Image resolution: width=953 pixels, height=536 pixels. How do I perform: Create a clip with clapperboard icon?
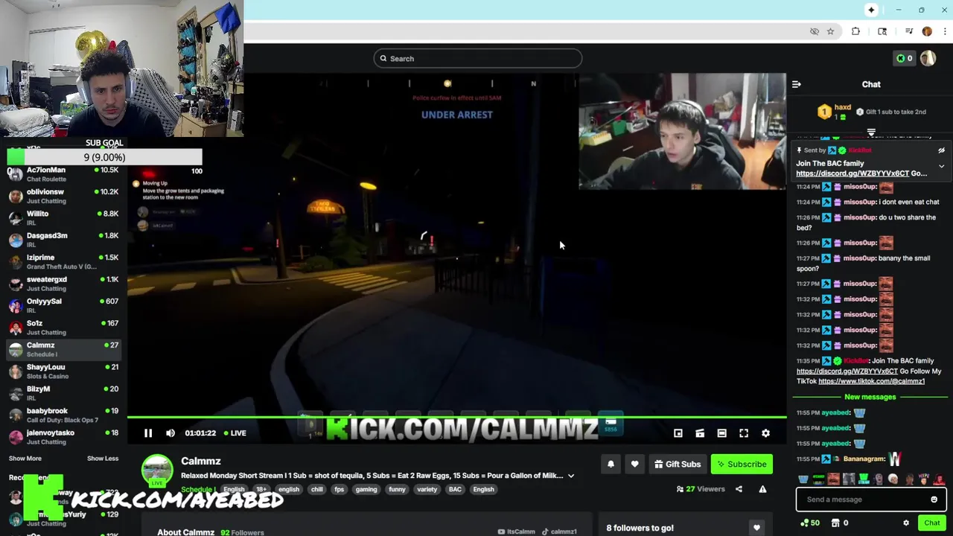point(700,433)
